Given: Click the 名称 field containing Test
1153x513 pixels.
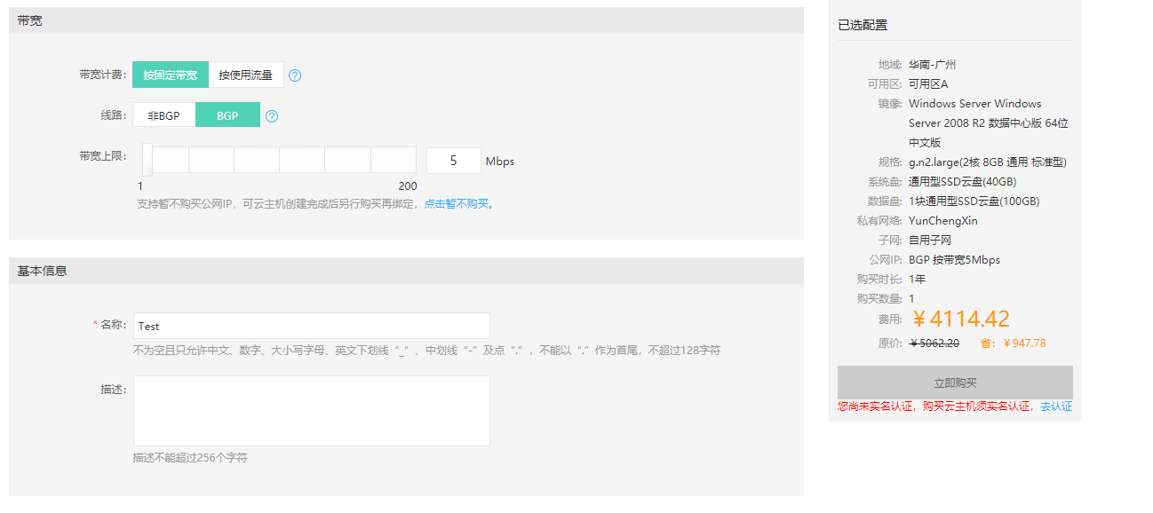Looking at the screenshot, I should [x=311, y=326].
